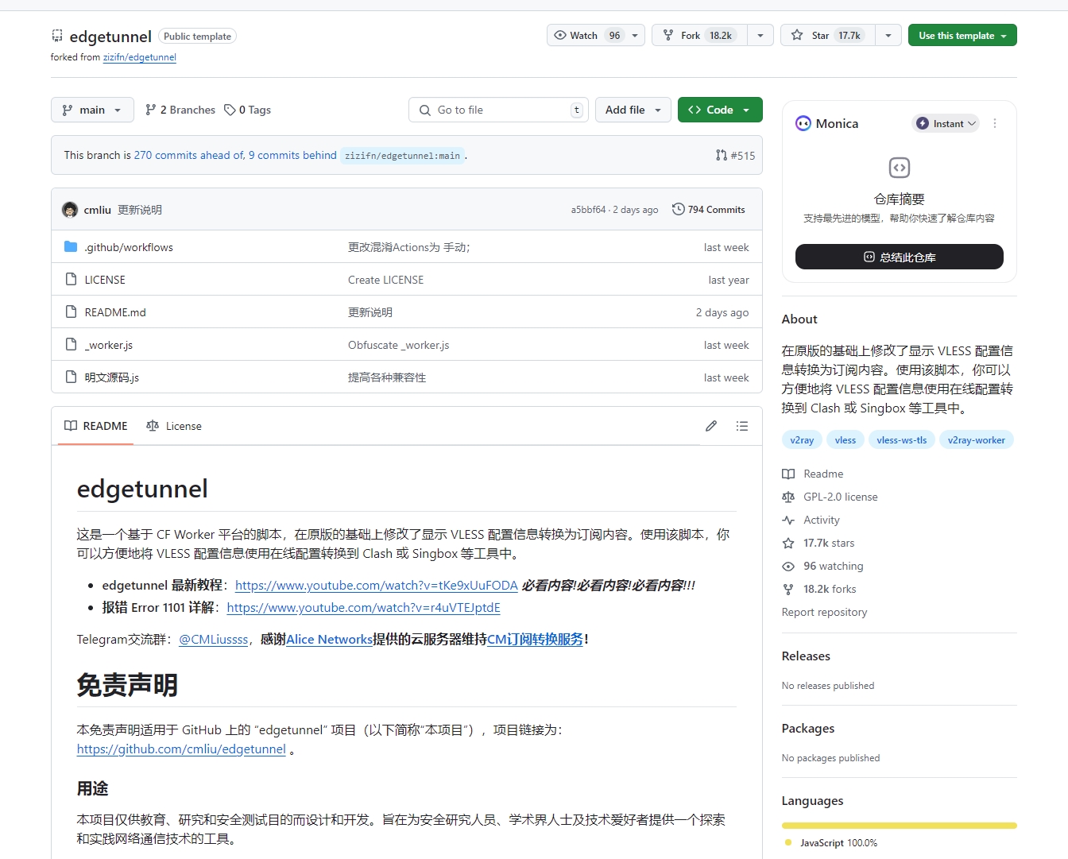Click the forks icon in About
The height and width of the screenshot is (859, 1068).
(788, 589)
